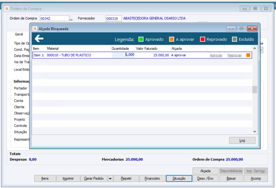The image size is (276, 188).
Task: Click the Acomp button
Action: pos(256,178)
